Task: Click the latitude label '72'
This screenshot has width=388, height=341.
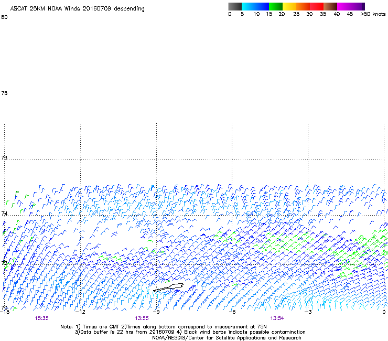Action: tap(4, 262)
